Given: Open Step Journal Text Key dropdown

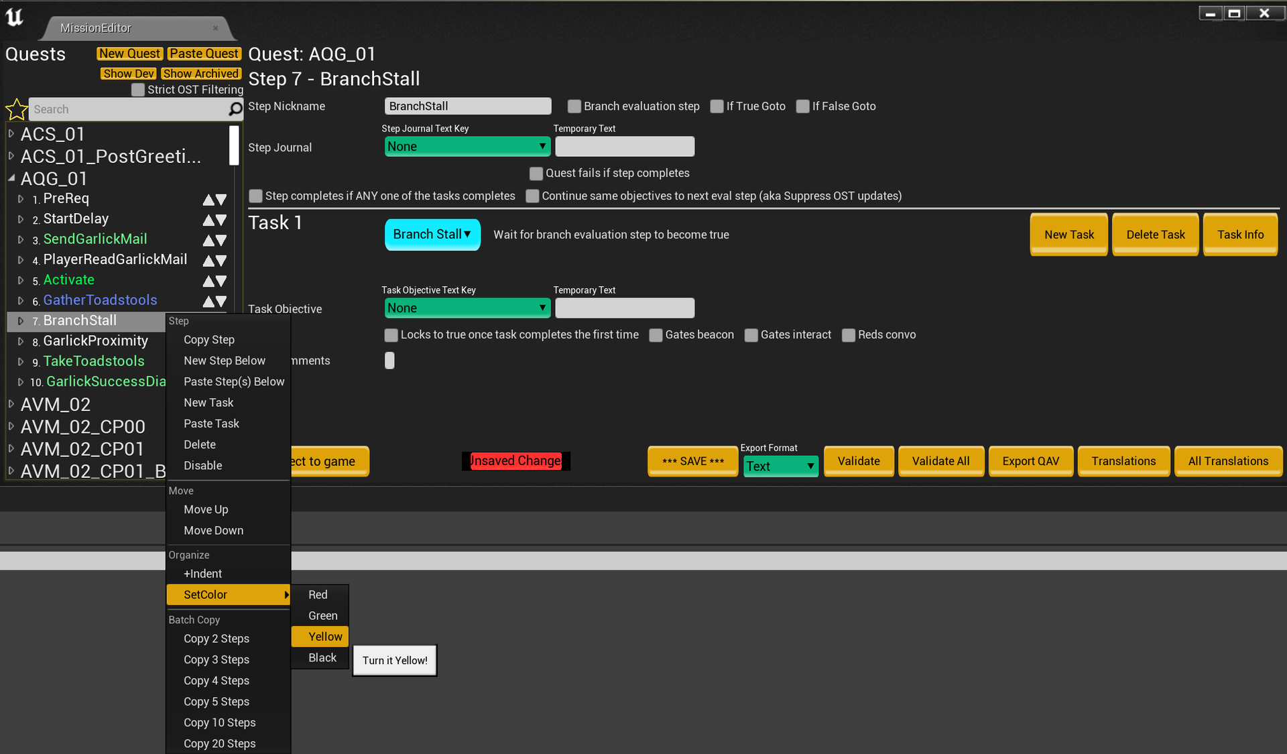Looking at the screenshot, I should (467, 146).
